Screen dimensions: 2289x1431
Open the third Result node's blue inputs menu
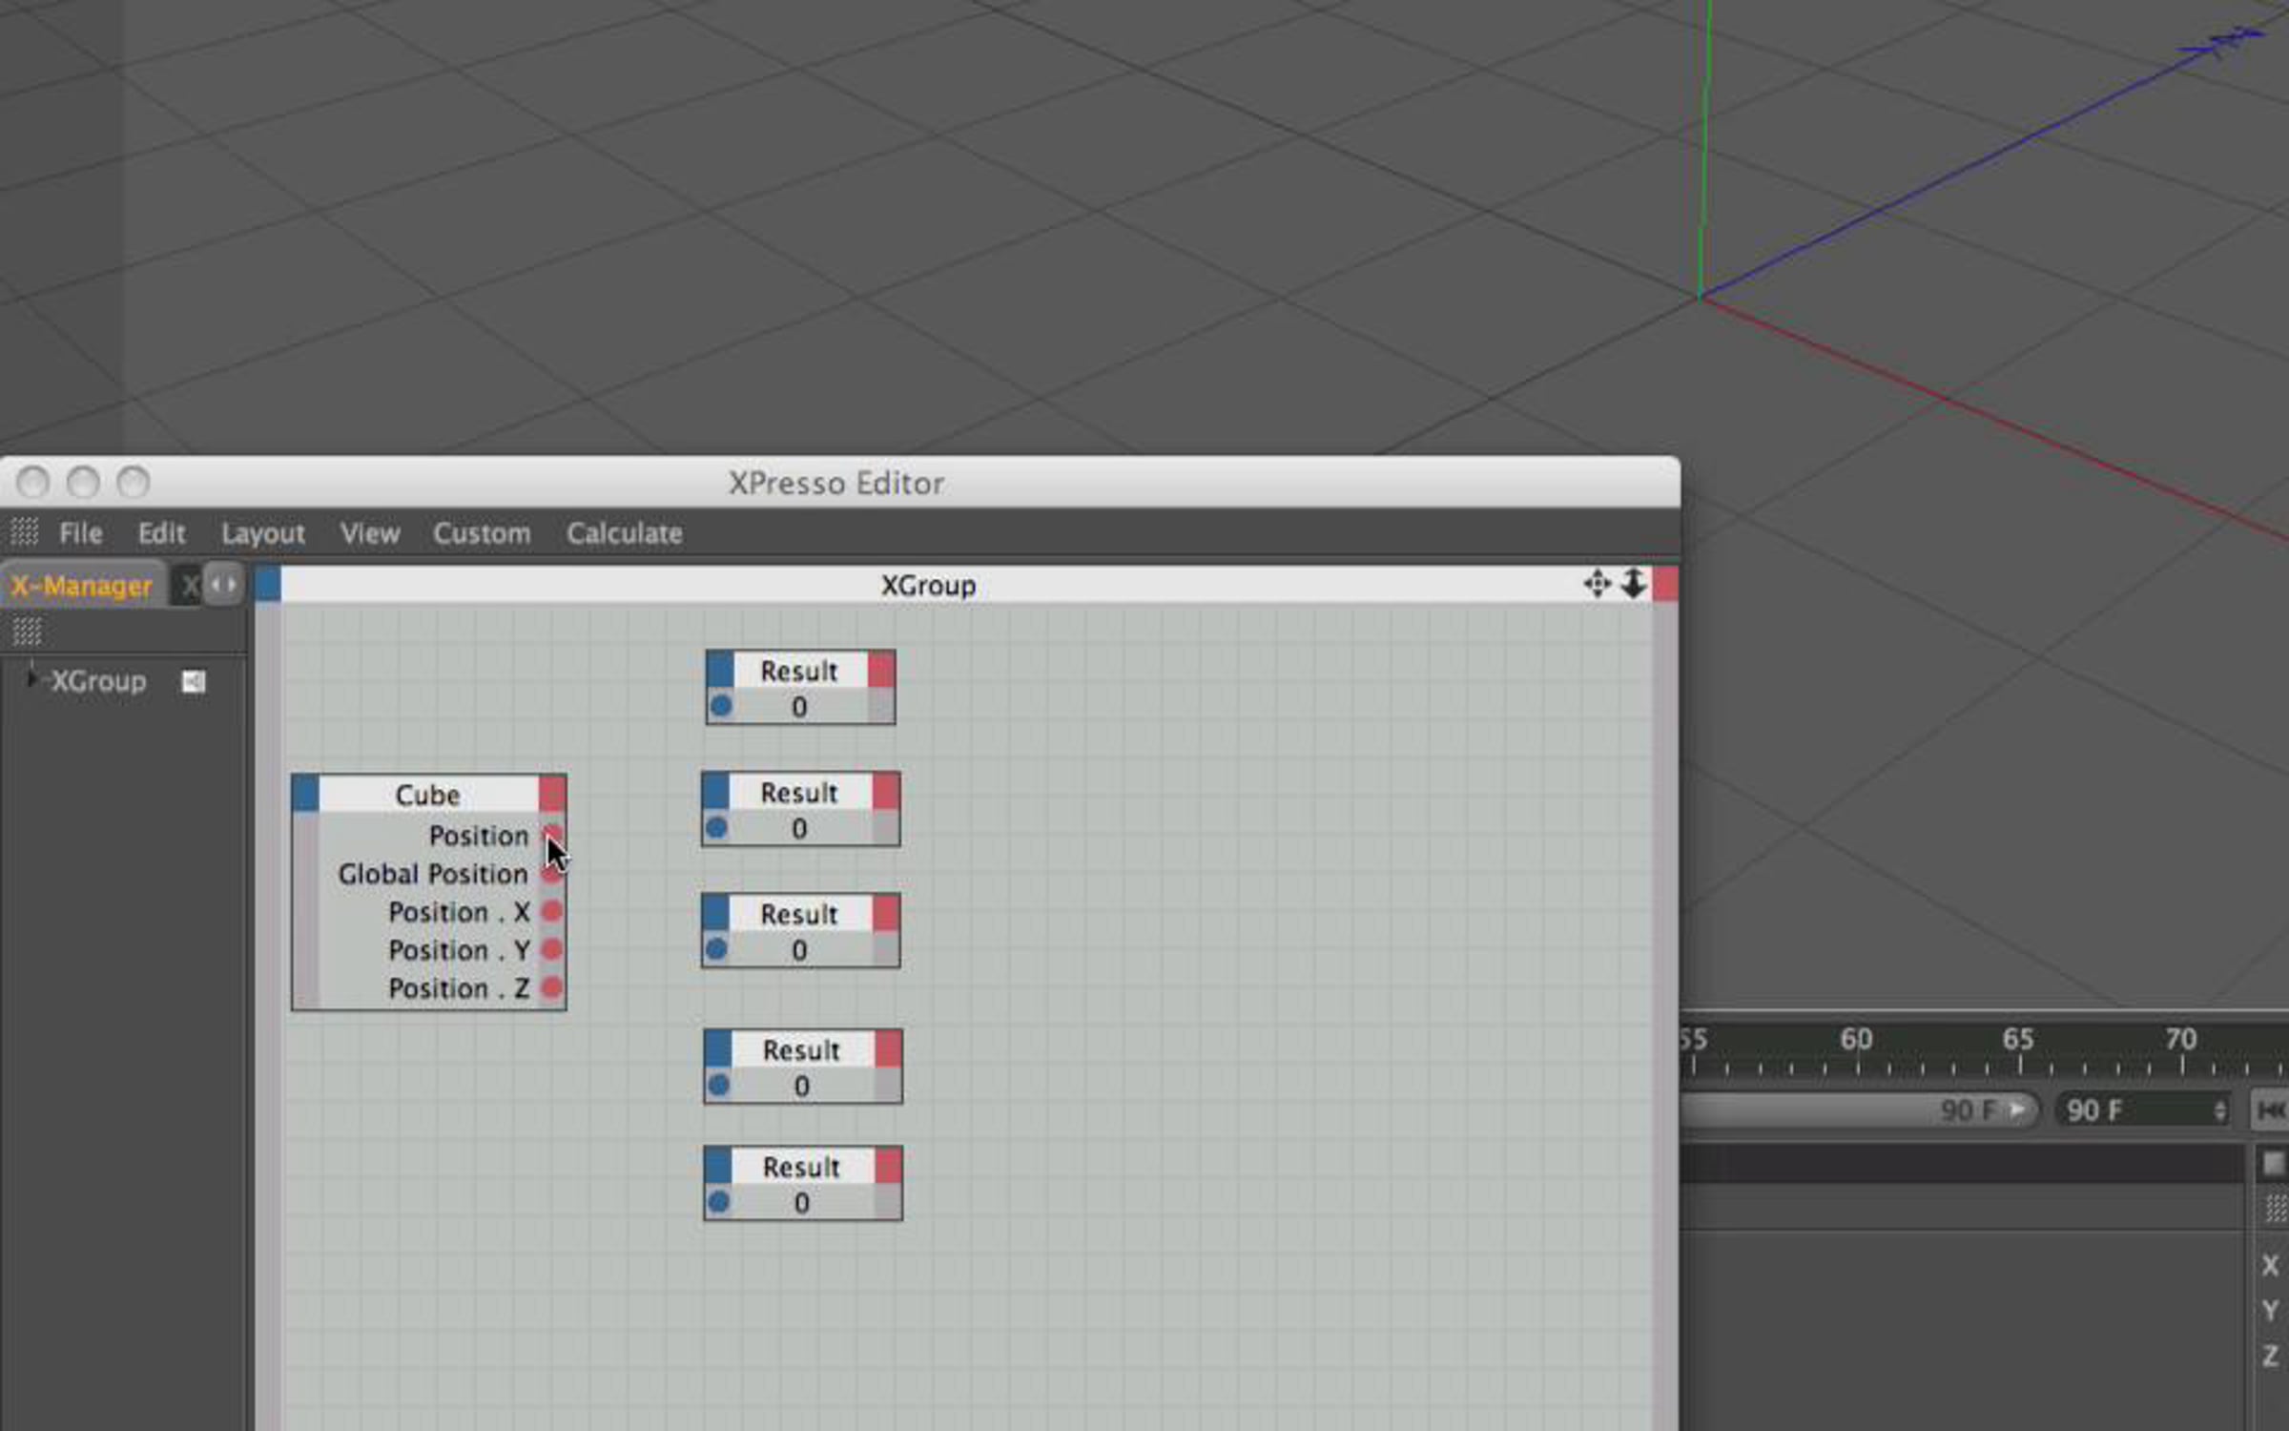716,914
